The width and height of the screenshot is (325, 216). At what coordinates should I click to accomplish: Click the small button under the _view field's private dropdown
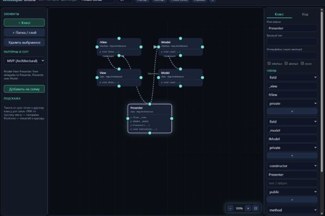click(x=292, y=111)
